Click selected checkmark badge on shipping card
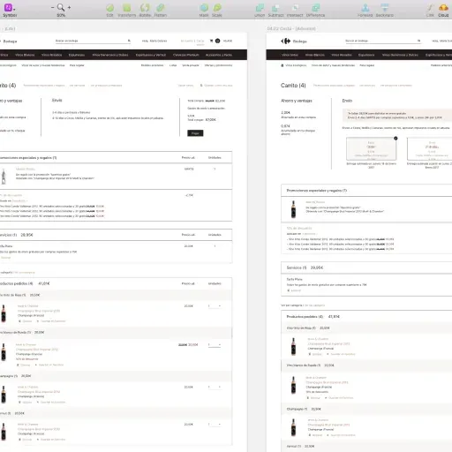The height and width of the screenshot is (452, 452). [x=395, y=138]
